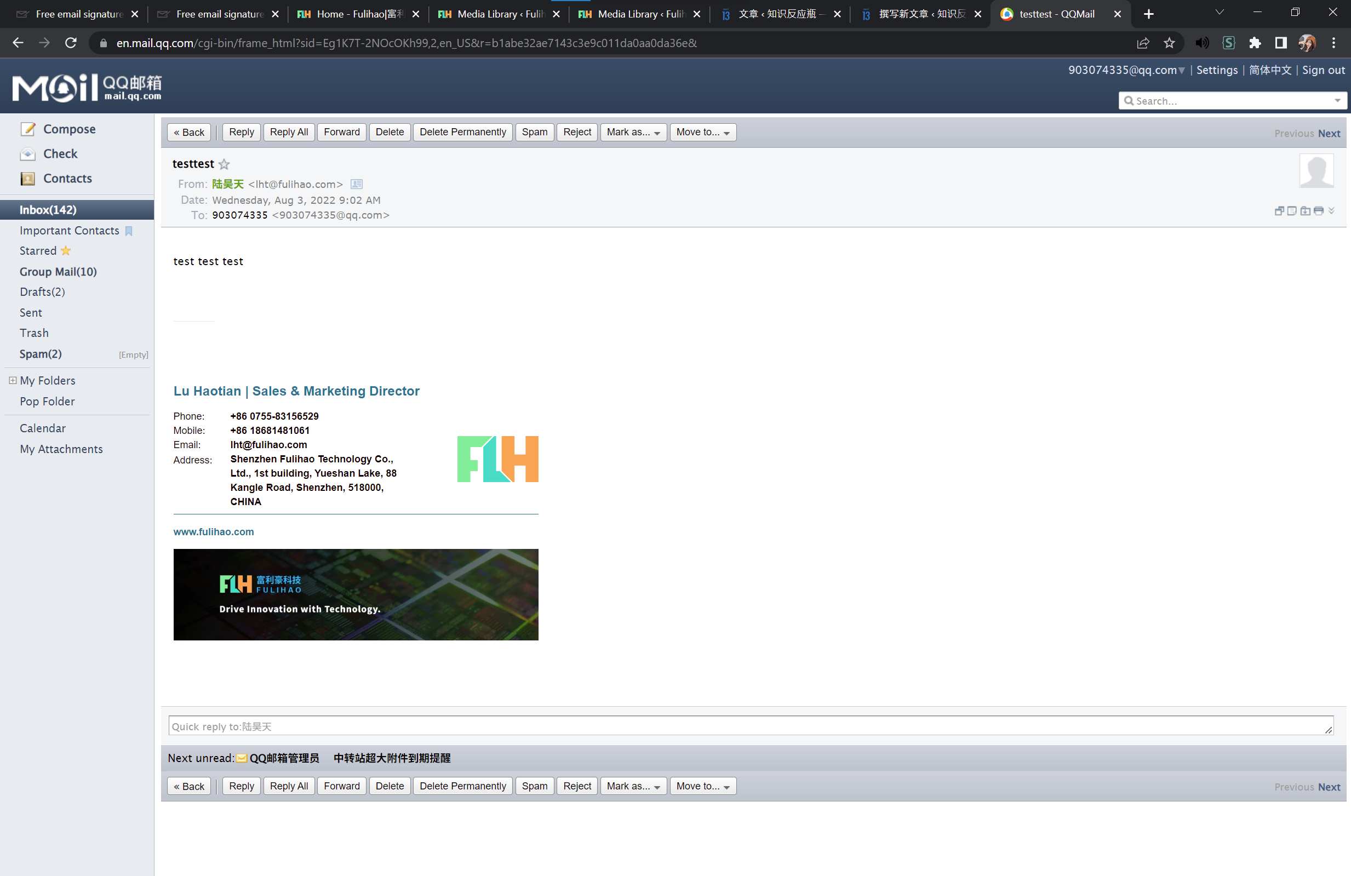This screenshot has height=876, width=1351.
Task: Switch language to 简体中文
Action: 1270,70
